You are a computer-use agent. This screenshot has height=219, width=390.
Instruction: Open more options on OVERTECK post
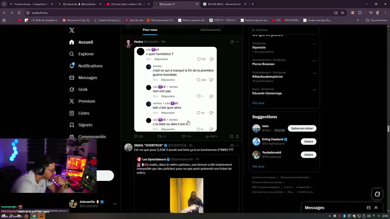coord(237,146)
